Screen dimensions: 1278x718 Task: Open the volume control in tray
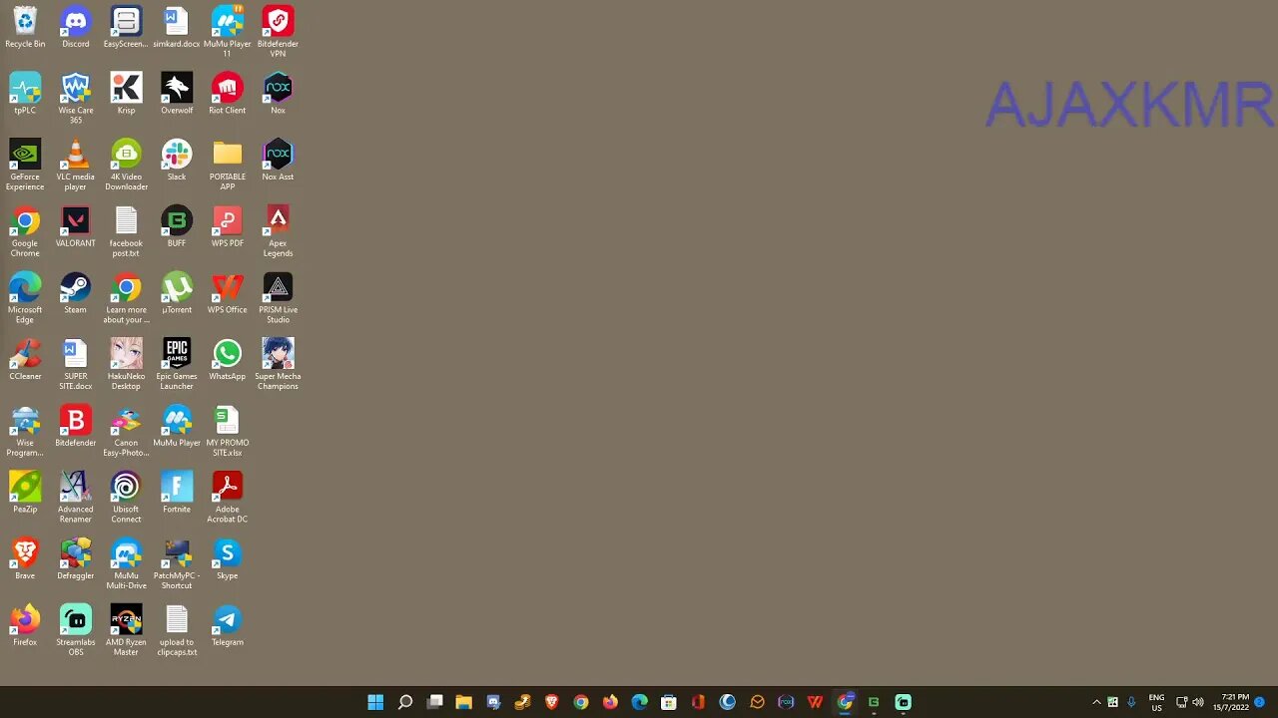coord(1198,702)
